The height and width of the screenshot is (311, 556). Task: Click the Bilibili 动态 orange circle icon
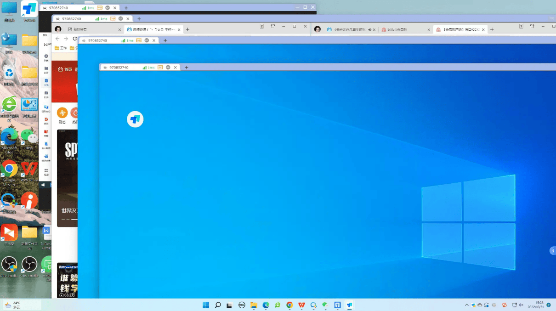coord(62,113)
